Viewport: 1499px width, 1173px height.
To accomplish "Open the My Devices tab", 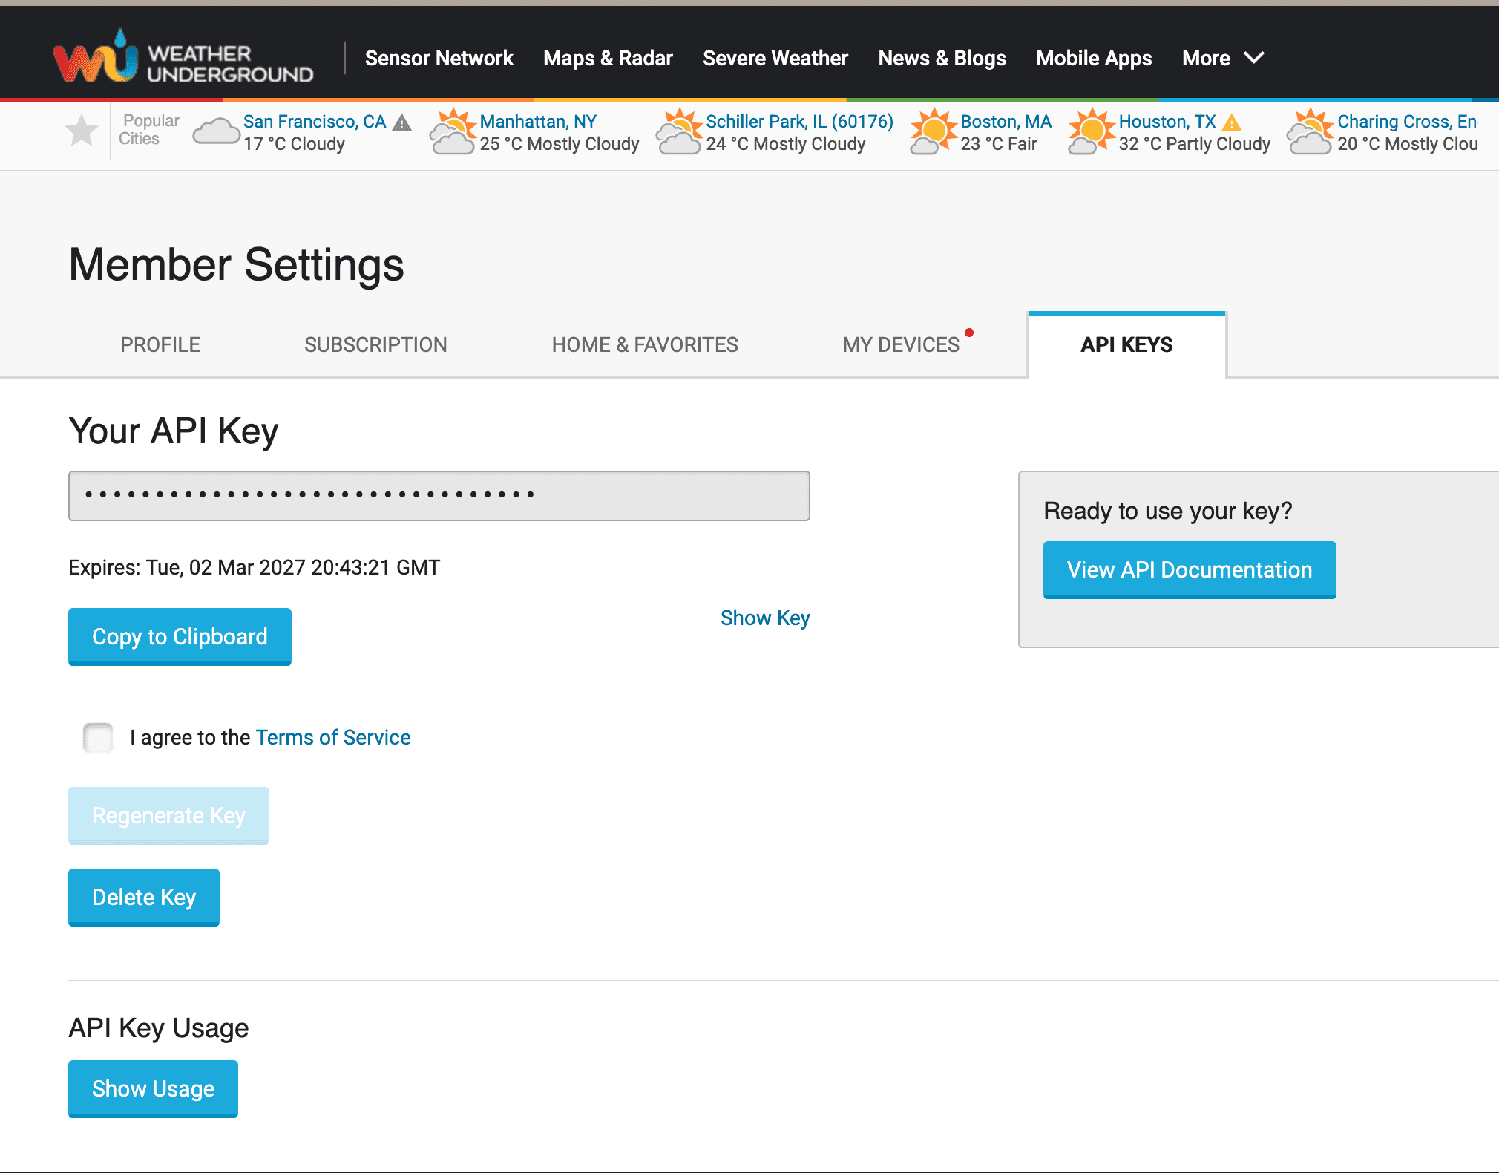I will pyautogui.click(x=901, y=344).
